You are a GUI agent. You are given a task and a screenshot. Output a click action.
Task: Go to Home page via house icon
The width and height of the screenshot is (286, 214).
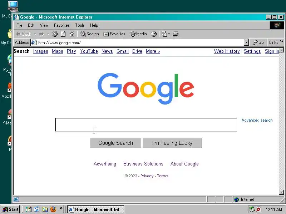[72, 34]
